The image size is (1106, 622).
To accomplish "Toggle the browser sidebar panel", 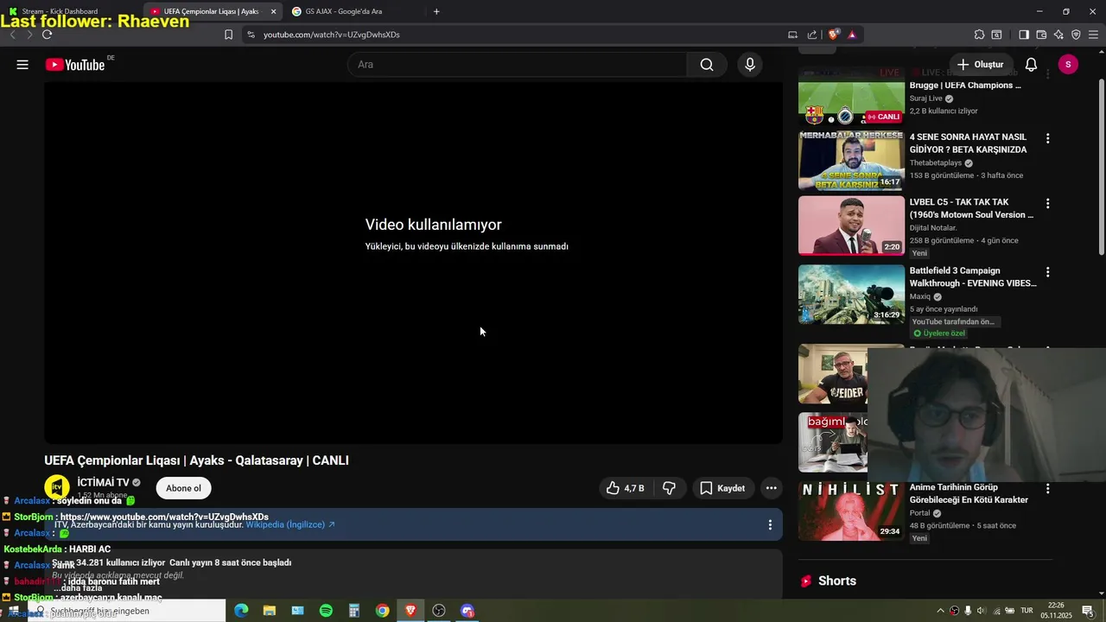I will point(1024,35).
